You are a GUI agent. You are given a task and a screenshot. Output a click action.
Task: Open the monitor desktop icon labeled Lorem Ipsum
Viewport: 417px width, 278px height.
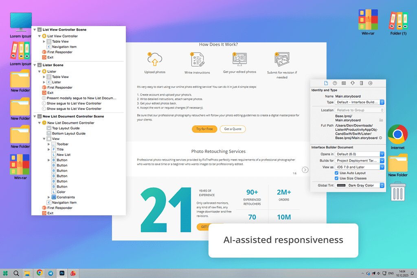tap(21, 22)
